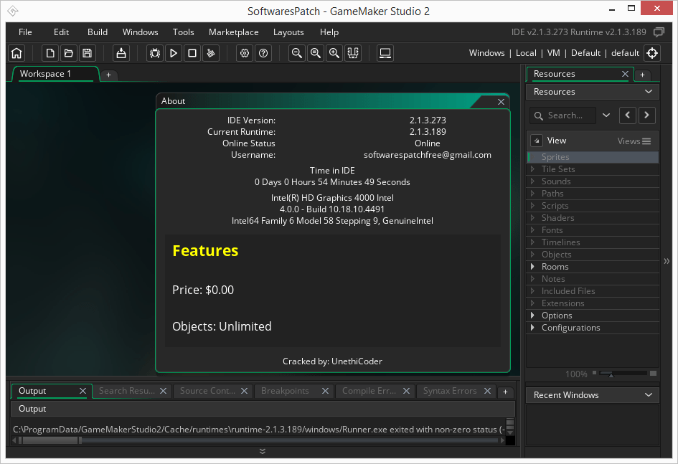The image size is (678, 464).
Task: Collapse bottom dock with double chevron
Action: point(262,451)
